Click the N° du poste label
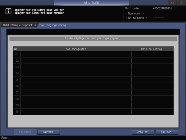 point(136,18)
